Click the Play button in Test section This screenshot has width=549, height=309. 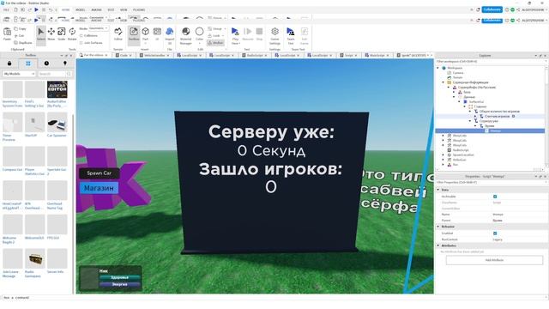pos(235,36)
